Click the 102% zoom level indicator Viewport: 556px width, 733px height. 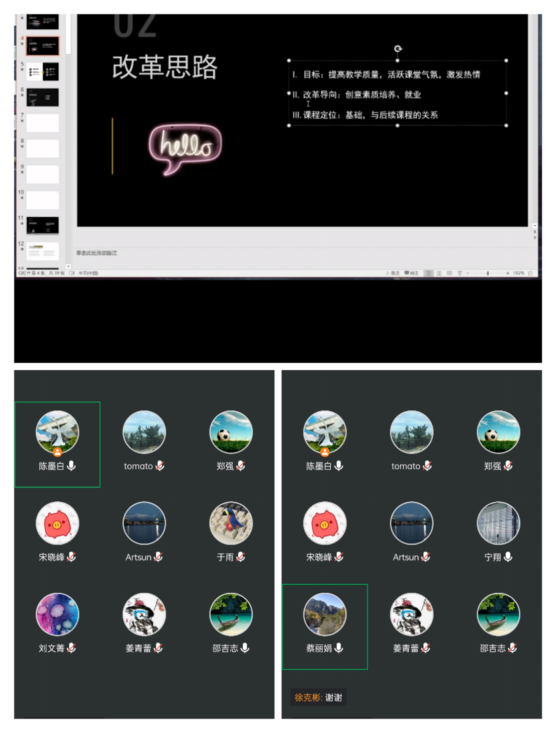pyautogui.click(x=518, y=273)
